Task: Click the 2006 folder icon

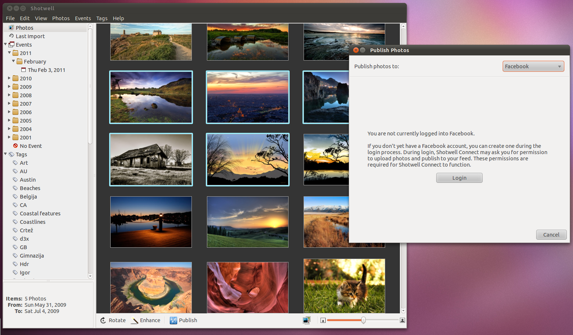Action: coord(15,112)
